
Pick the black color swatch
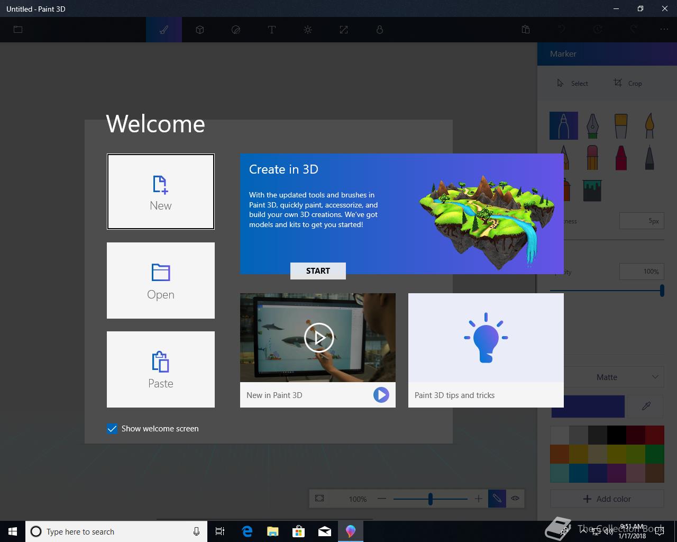click(x=617, y=435)
